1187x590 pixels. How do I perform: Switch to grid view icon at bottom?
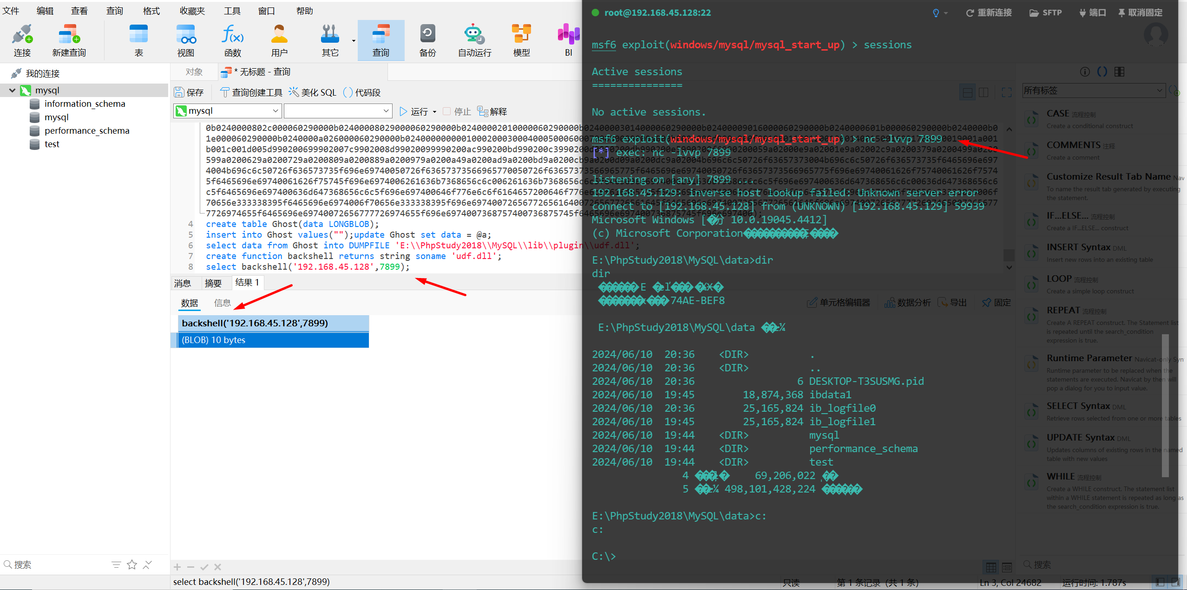pos(991,567)
